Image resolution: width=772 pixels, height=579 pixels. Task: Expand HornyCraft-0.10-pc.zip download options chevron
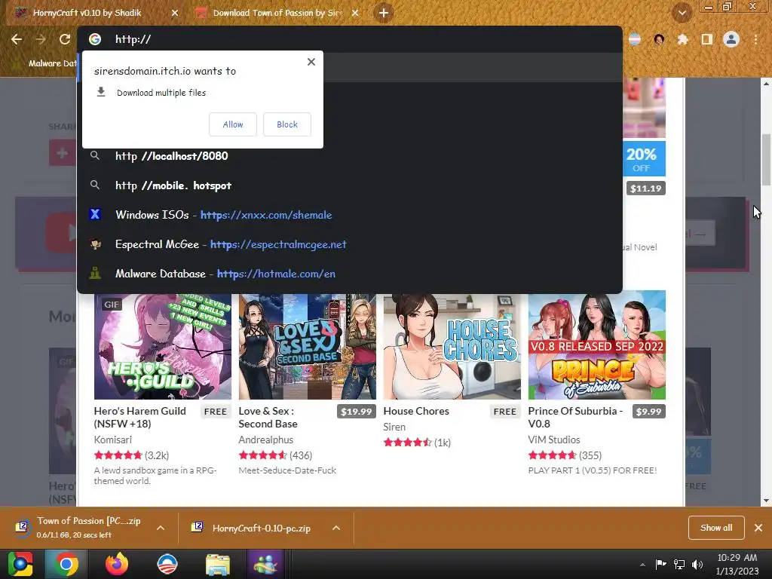coord(336,528)
